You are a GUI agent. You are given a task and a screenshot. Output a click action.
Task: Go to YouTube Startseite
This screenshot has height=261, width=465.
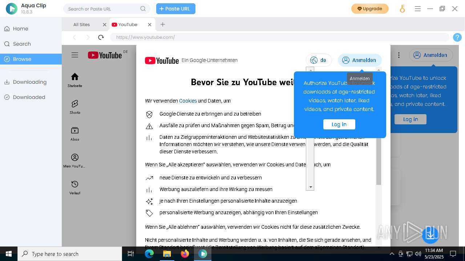tap(75, 80)
